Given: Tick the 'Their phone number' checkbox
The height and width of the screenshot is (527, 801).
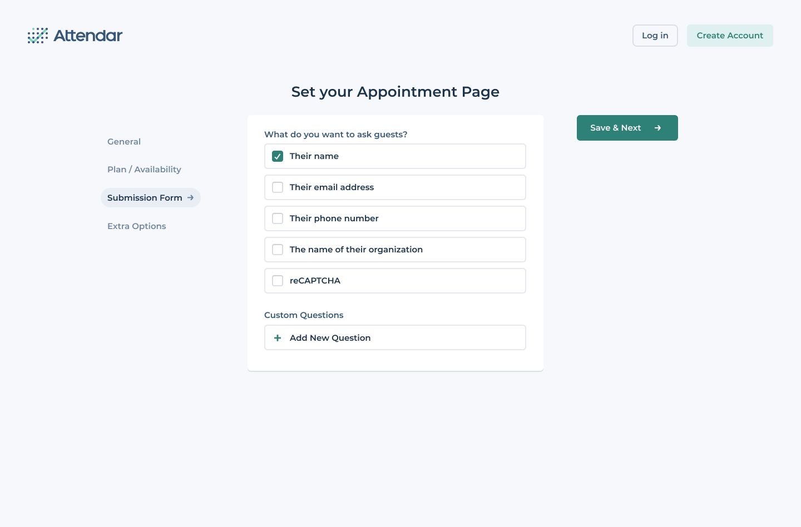Looking at the screenshot, I should (278, 218).
